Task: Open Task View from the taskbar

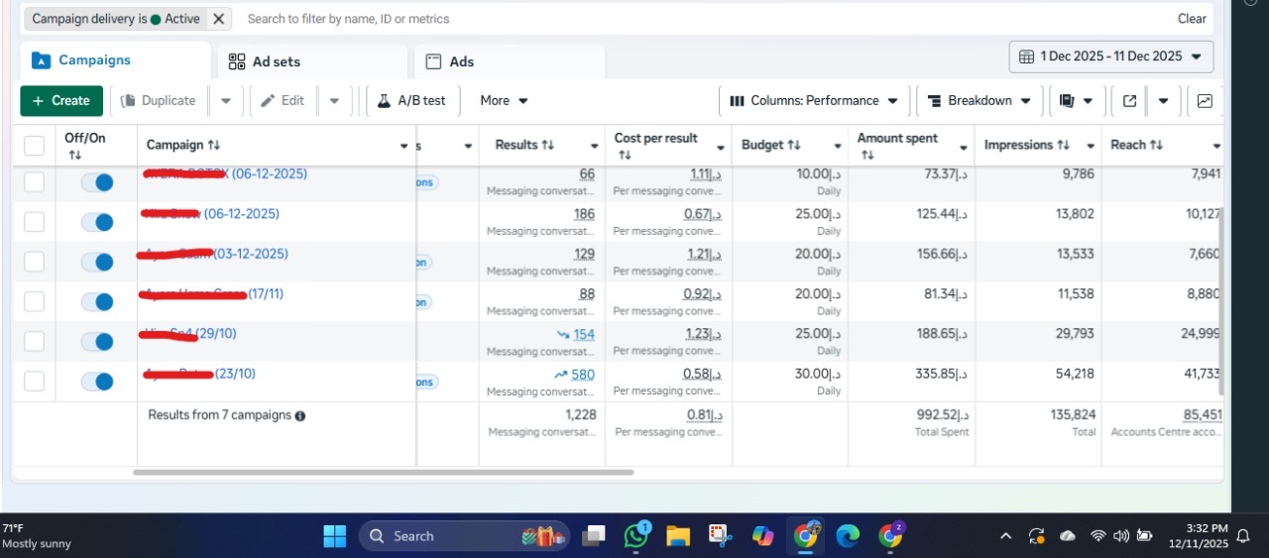Action: [594, 536]
